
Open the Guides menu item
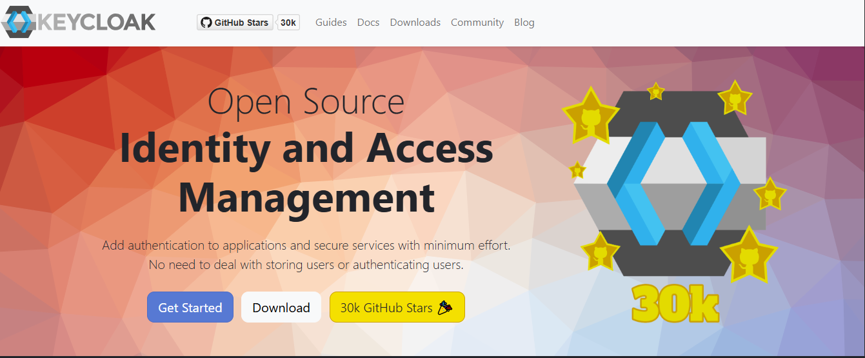331,23
